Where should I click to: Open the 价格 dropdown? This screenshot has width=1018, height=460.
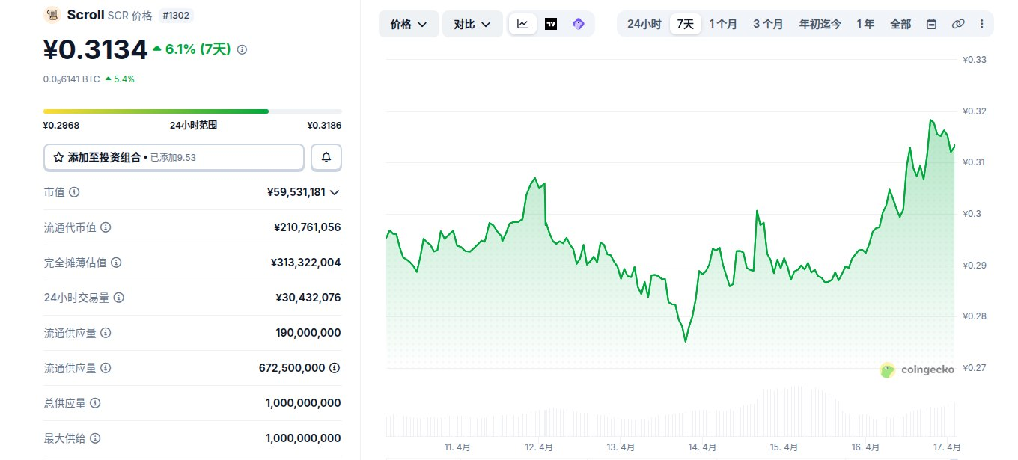[x=409, y=24]
